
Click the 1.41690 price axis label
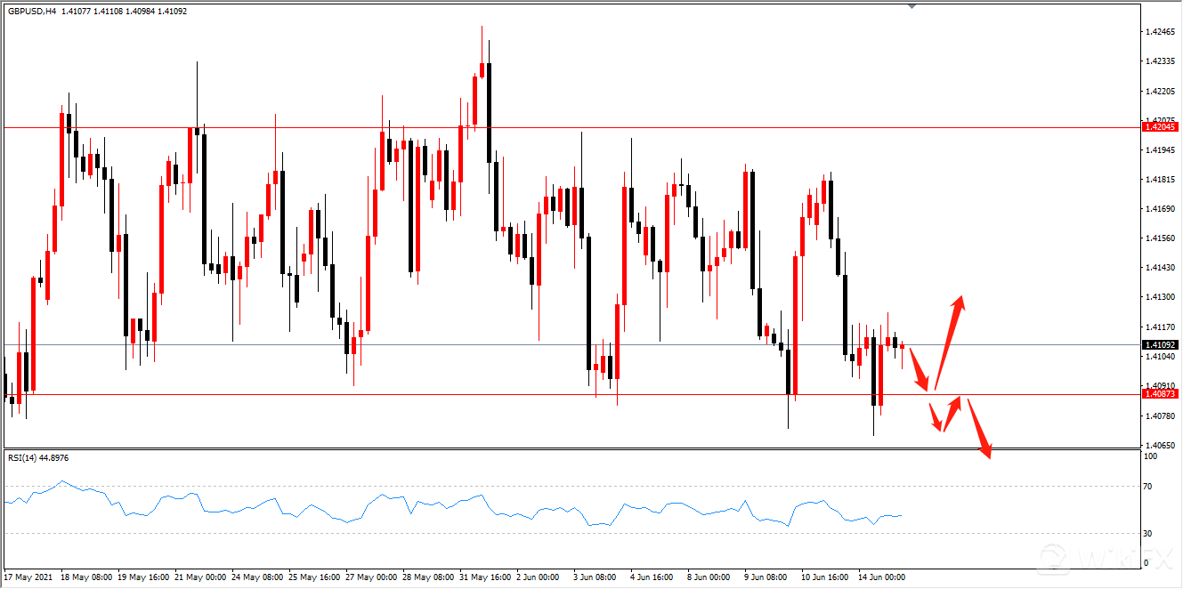click(x=1161, y=209)
